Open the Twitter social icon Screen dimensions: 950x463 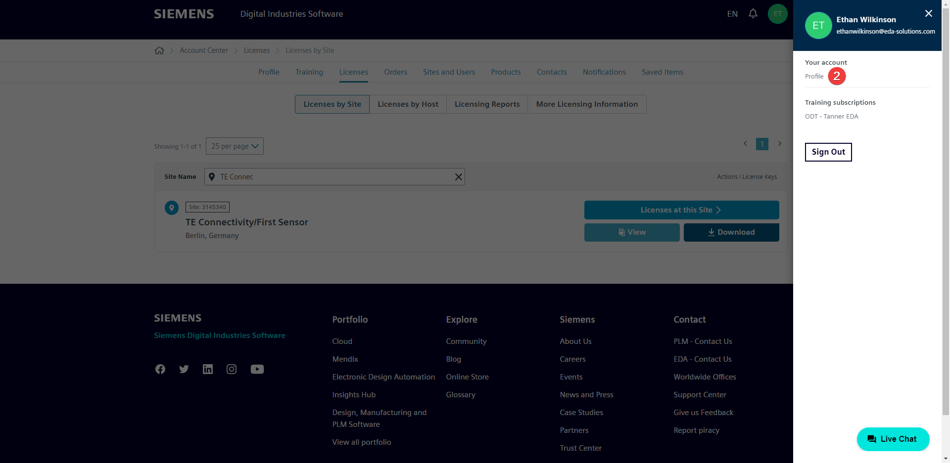pos(184,369)
